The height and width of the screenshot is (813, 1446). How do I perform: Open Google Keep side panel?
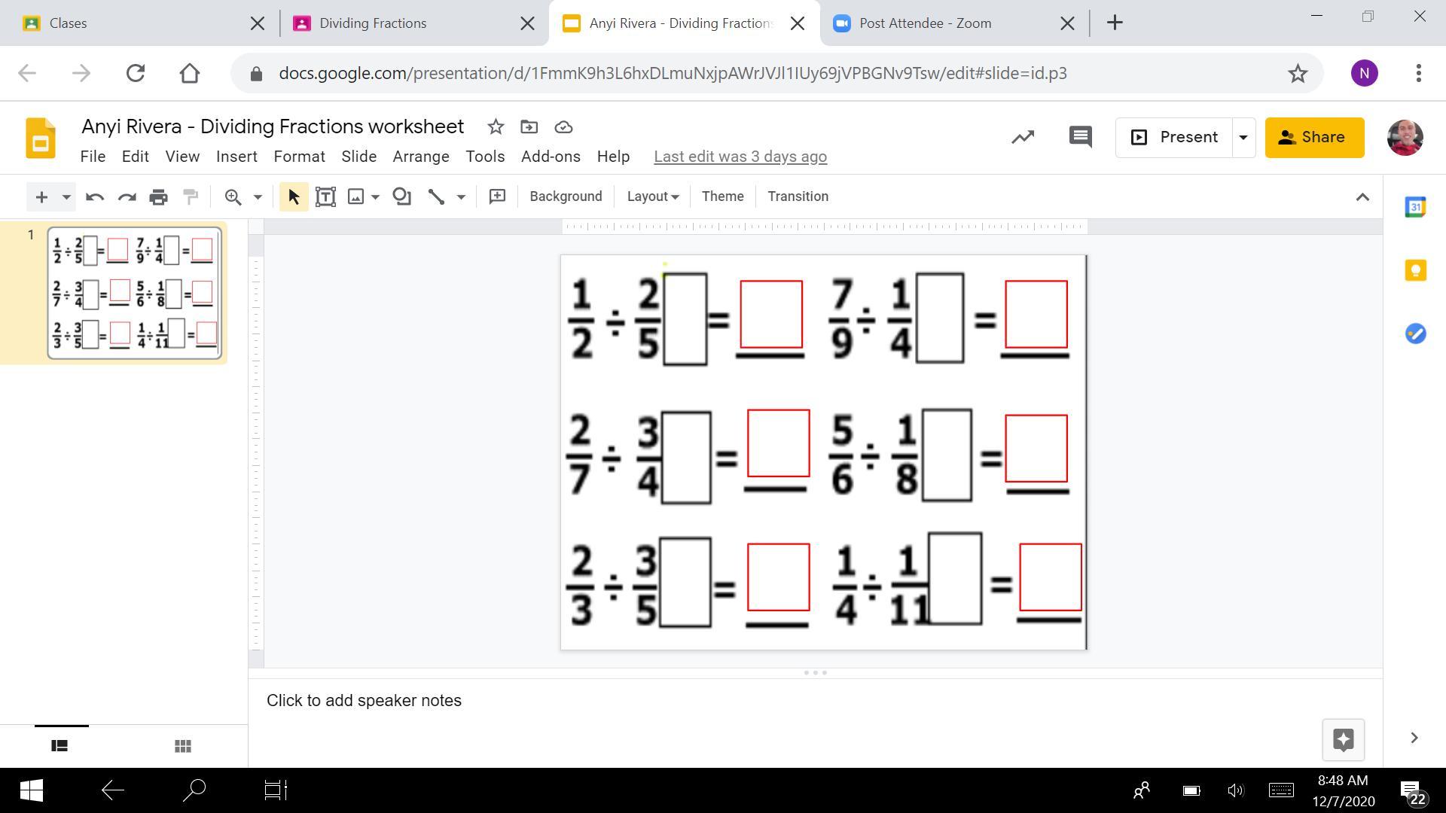coord(1415,270)
